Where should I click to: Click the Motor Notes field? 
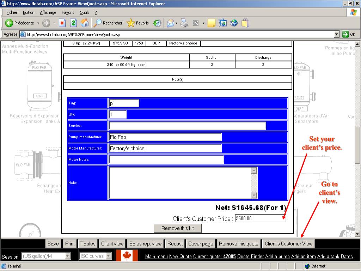pos(166,159)
